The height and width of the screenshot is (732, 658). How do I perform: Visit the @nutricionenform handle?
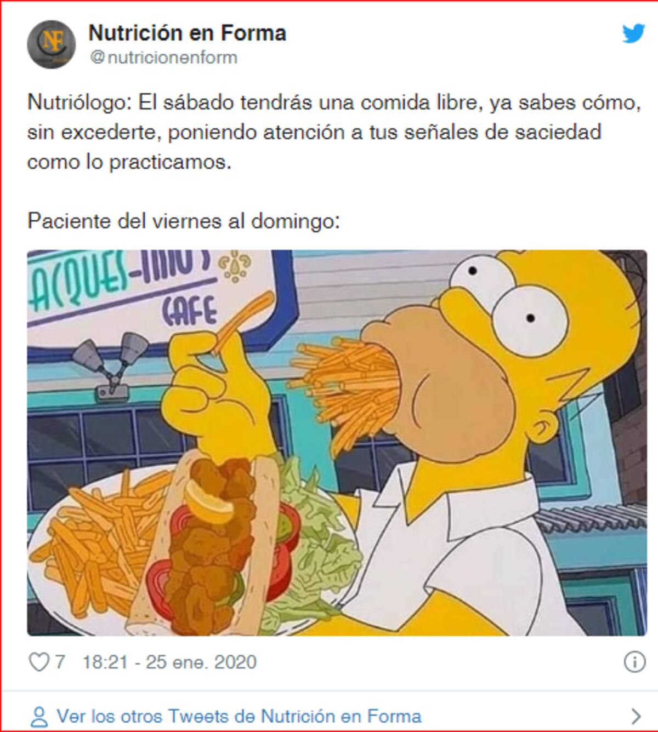163,58
